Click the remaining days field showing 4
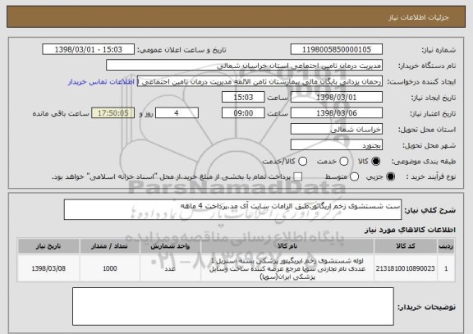Image resolution: width=473 pixels, height=334 pixels. click(x=177, y=113)
